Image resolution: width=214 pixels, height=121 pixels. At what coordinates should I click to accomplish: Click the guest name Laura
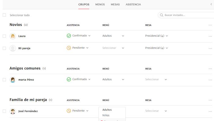coord(22,36)
